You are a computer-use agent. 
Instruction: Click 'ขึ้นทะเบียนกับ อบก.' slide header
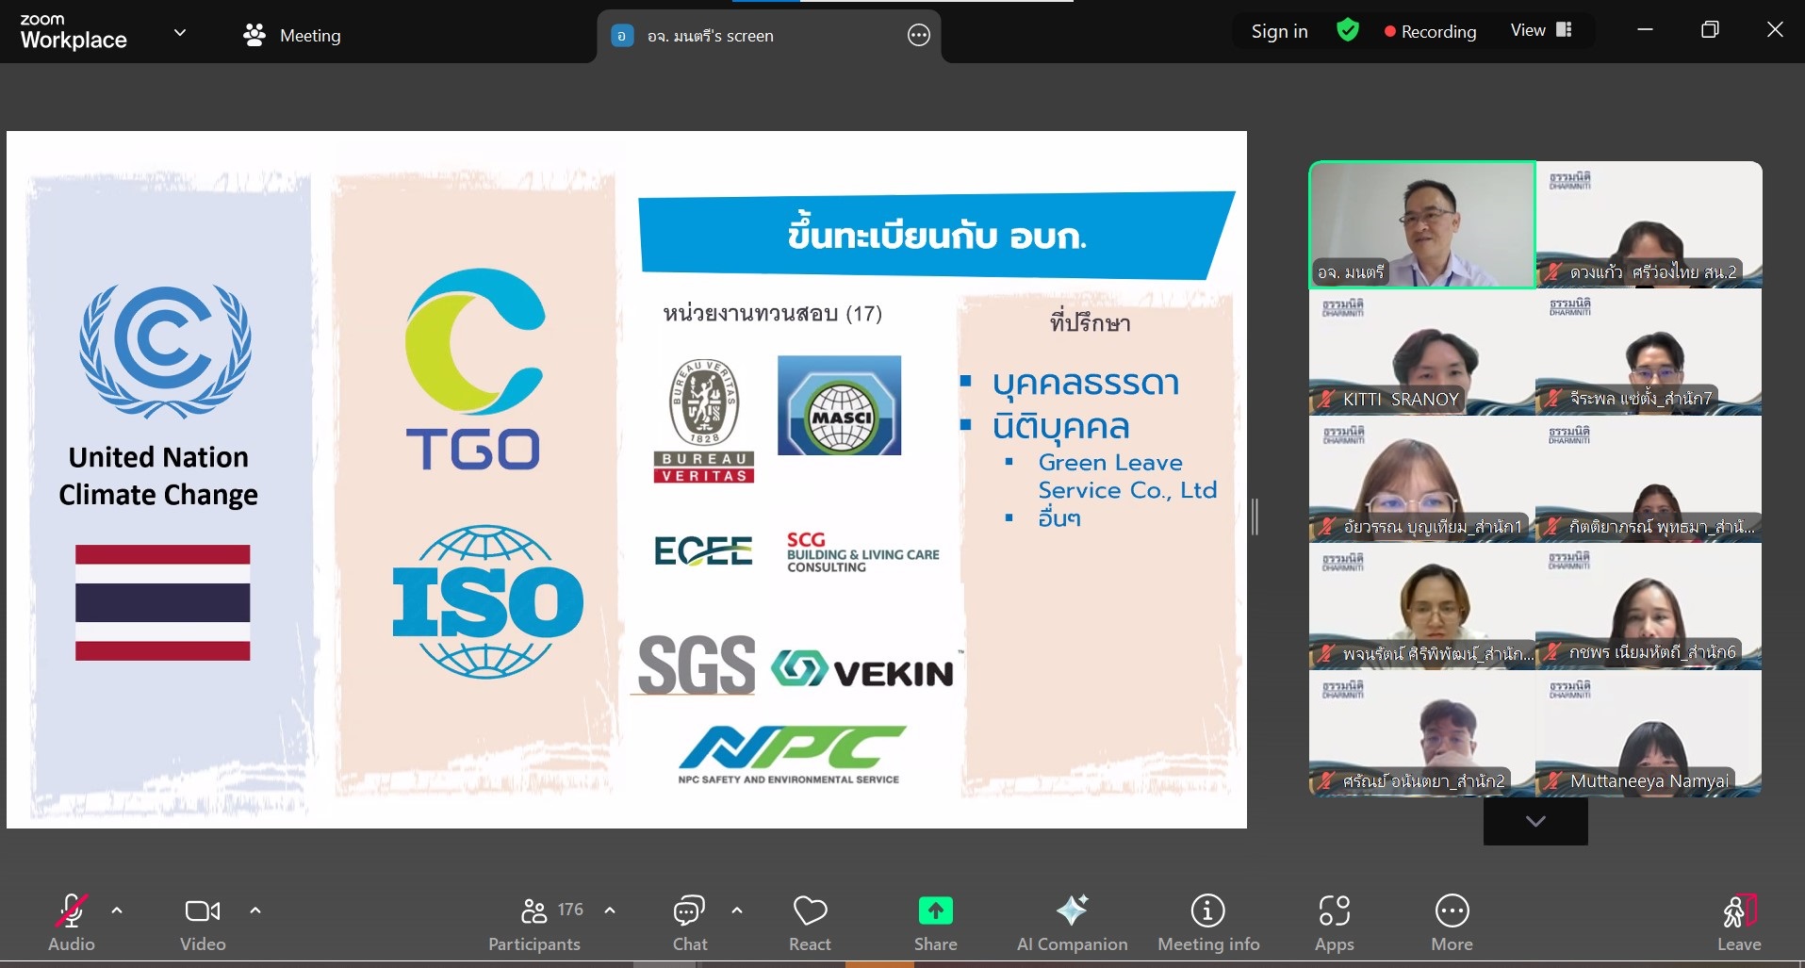937,235
